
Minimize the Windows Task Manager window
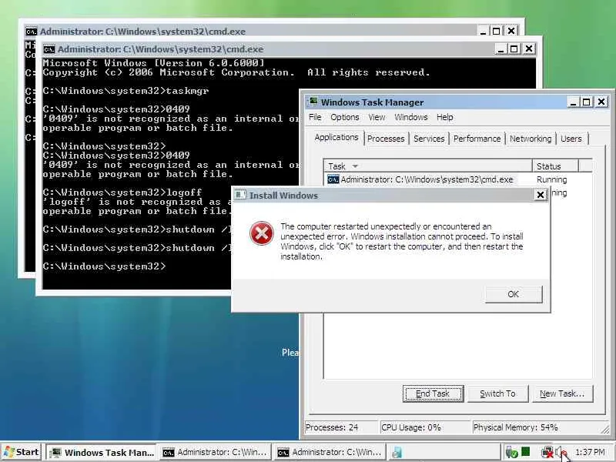point(573,102)
